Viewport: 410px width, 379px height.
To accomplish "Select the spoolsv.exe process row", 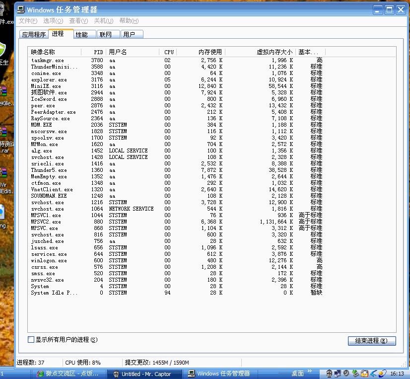I will [177, 138].
